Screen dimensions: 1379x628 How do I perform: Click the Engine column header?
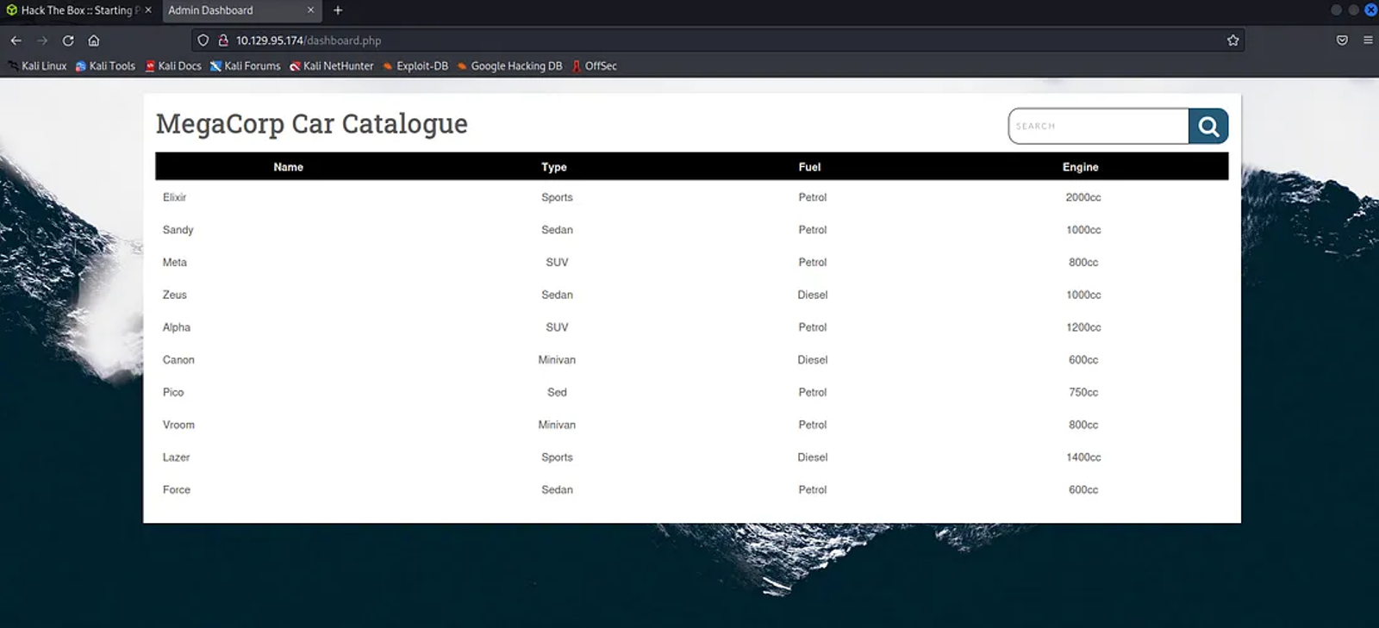[1080, 167]
